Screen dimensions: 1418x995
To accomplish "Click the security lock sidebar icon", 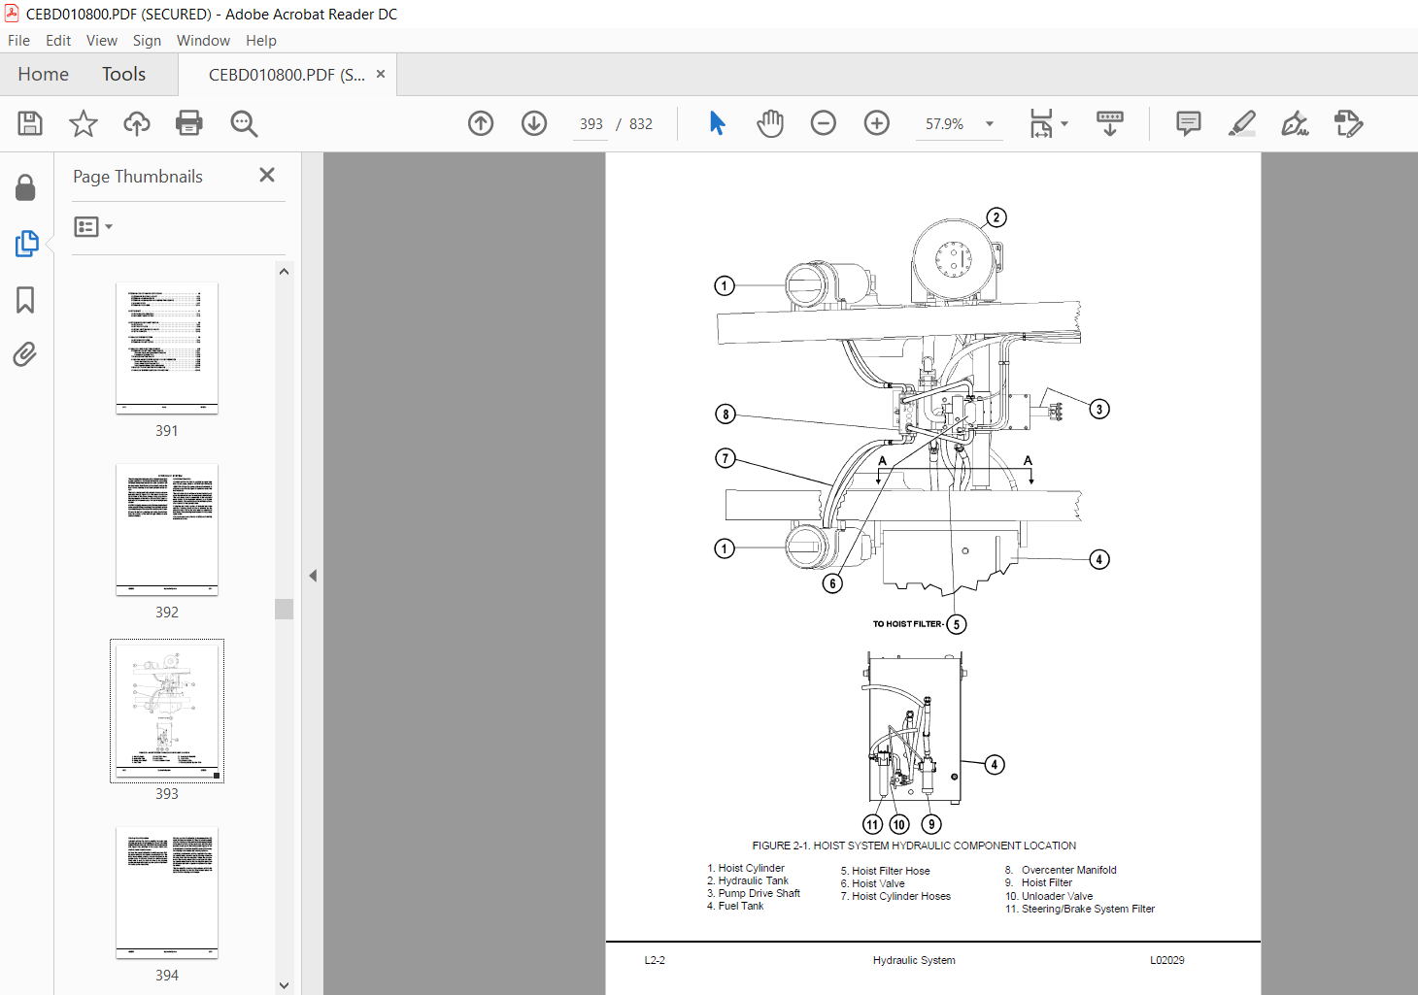I will tap(26, 187).
